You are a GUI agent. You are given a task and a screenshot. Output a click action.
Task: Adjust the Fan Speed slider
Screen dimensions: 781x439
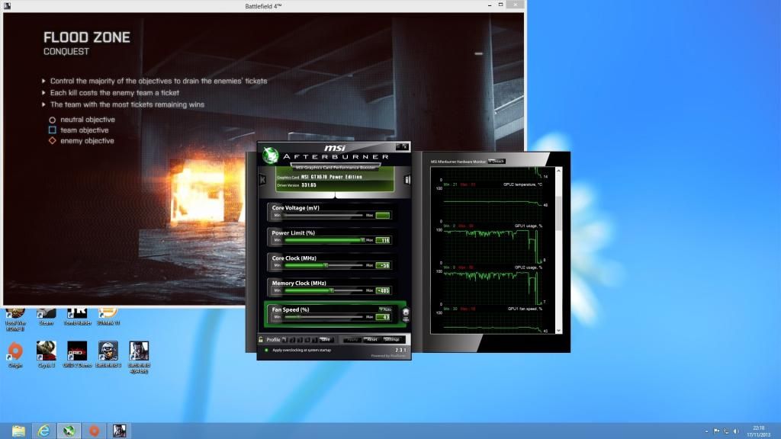pyautogui.click(x=323, y=316)
